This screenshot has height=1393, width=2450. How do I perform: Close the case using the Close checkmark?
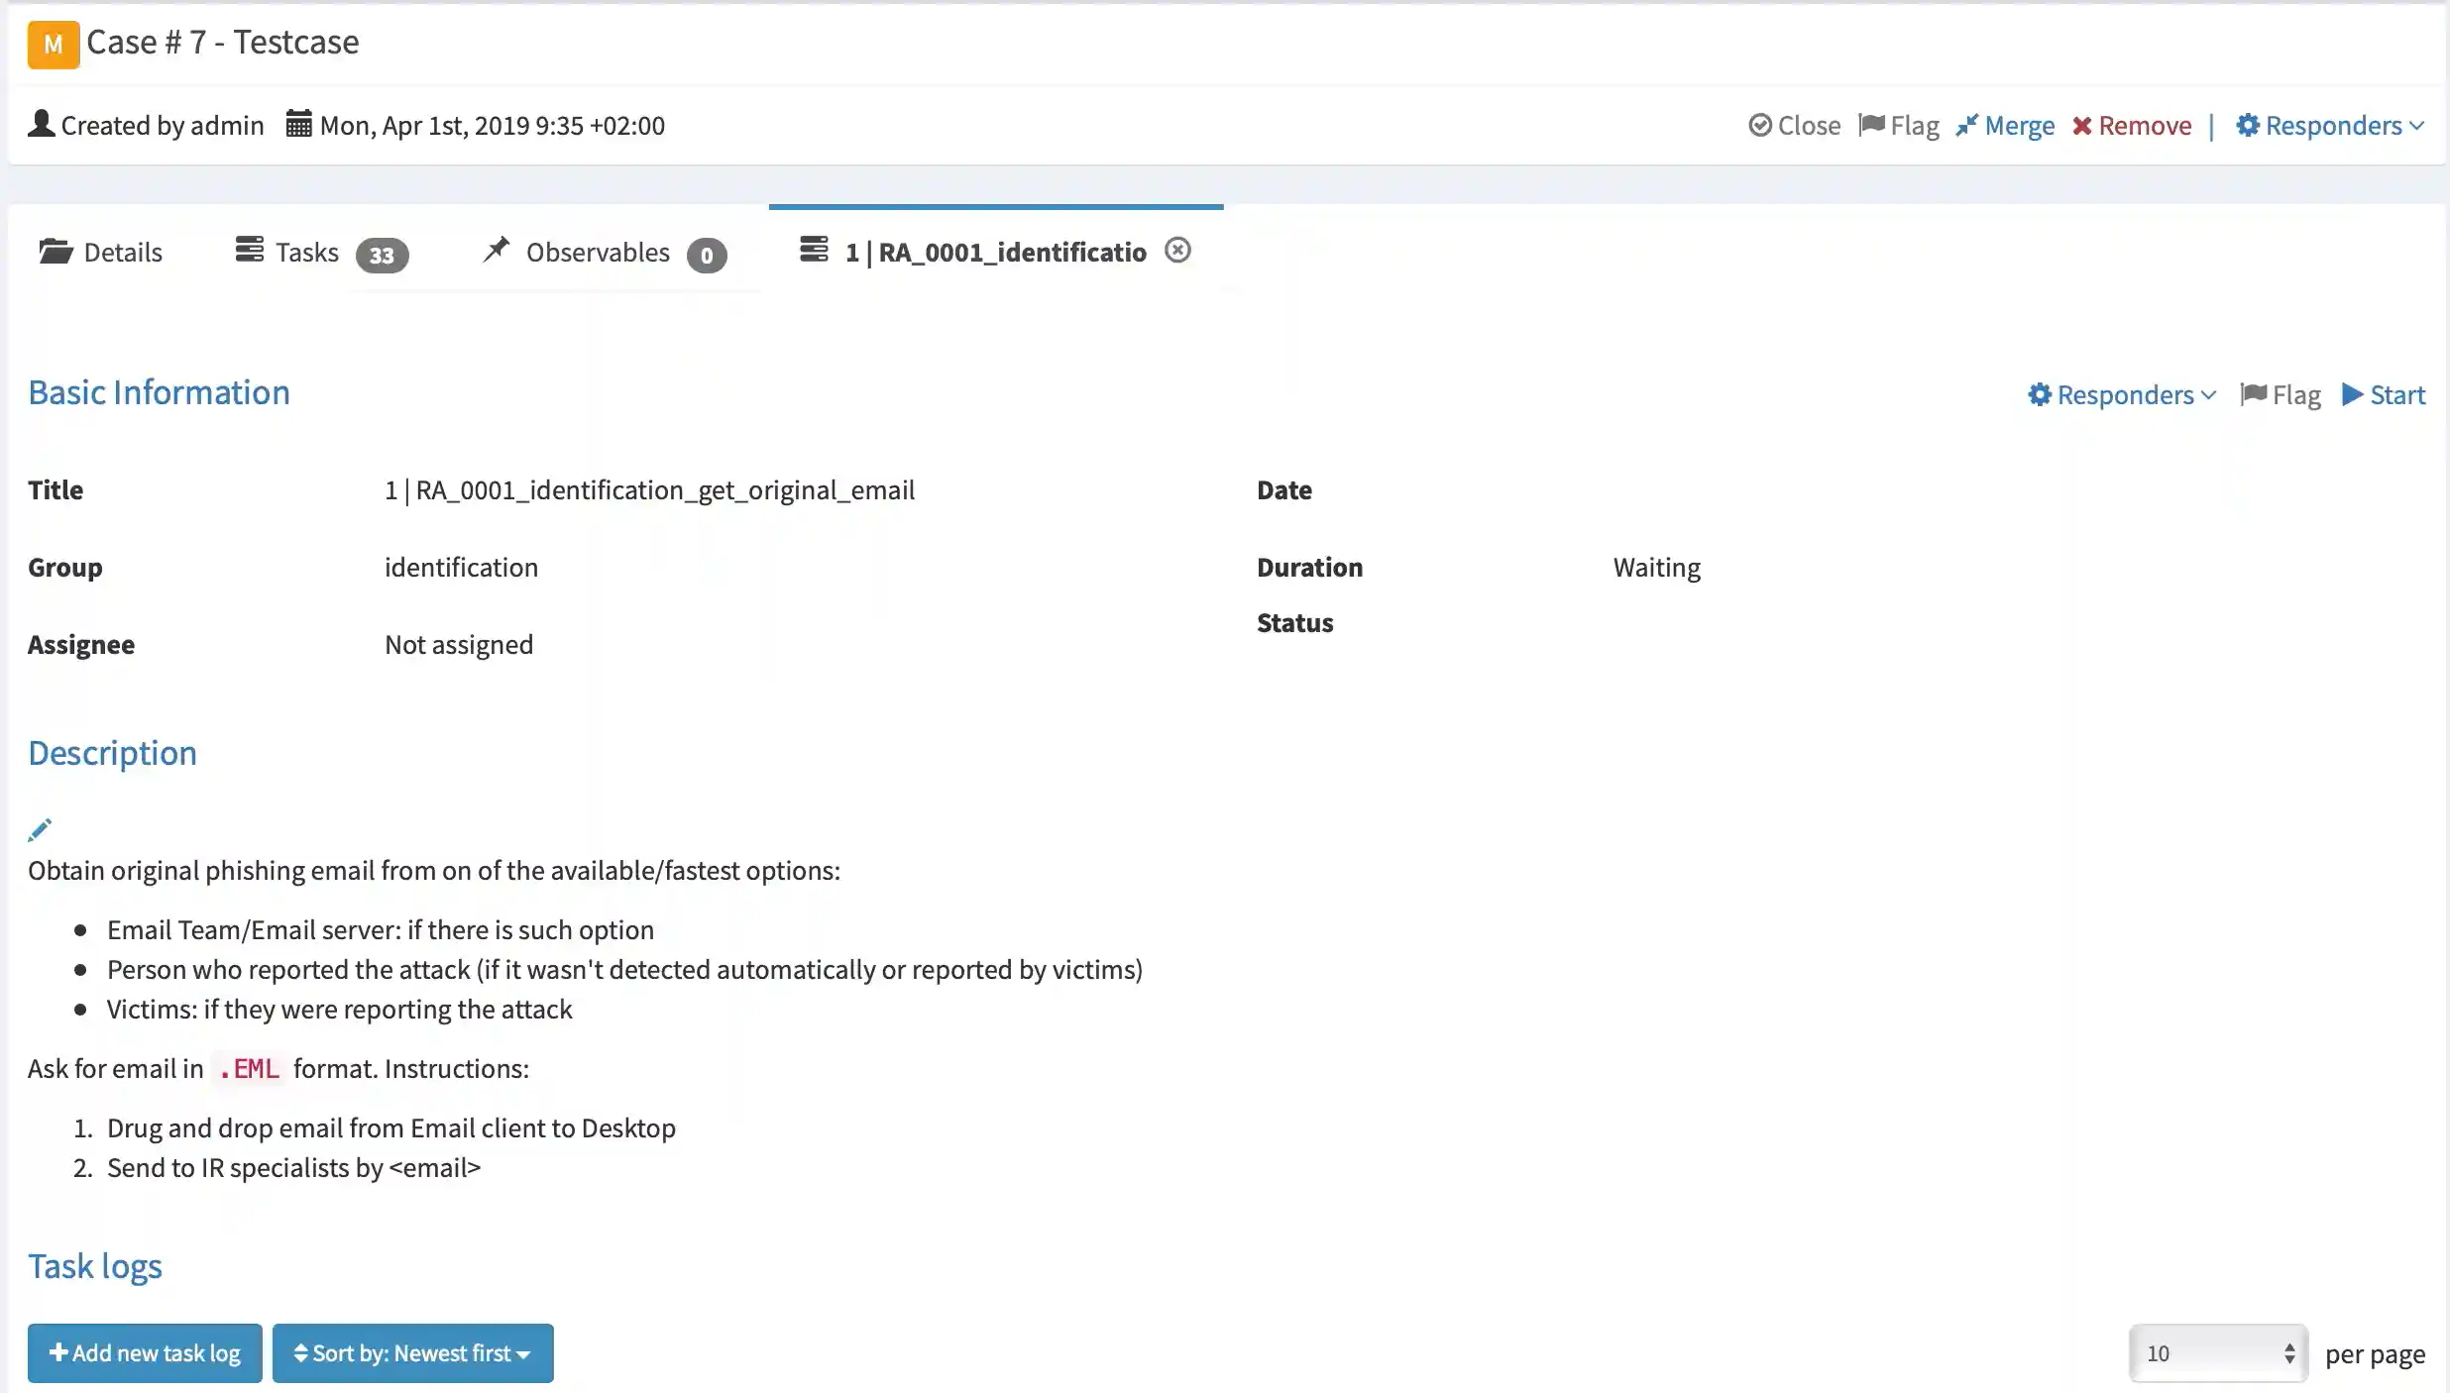coord(1795,126)
